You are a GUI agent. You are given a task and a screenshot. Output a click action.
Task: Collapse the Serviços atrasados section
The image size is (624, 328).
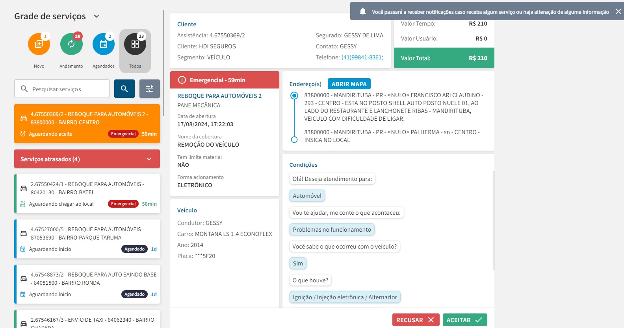tap(149, 159)
